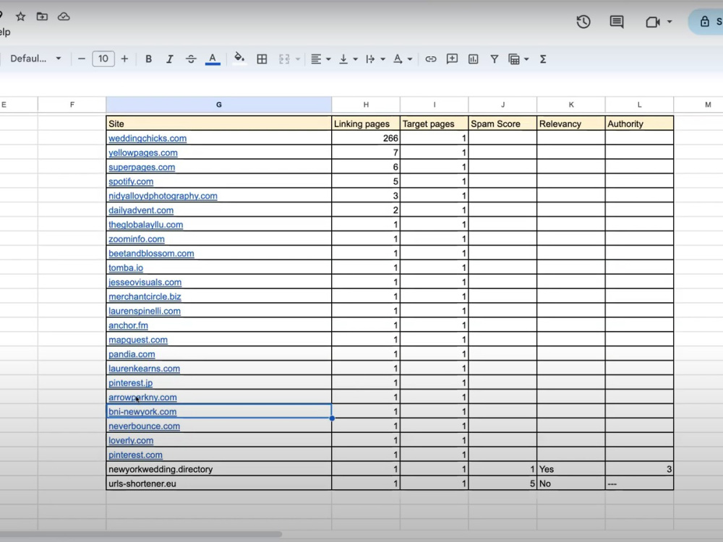Screen dimensions: 723x542
Task: Select column H header
Action: pyautogui.click(x=366, y=105)
